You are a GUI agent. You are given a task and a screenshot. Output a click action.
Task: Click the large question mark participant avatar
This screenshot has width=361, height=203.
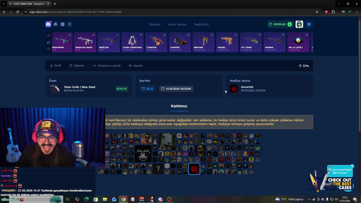(x=158, y=169)
